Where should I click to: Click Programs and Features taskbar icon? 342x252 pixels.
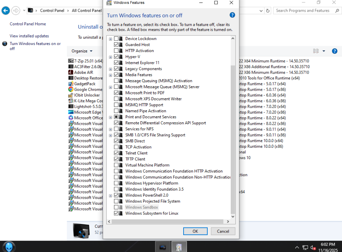pyautogui.click(x=179, y=247)
